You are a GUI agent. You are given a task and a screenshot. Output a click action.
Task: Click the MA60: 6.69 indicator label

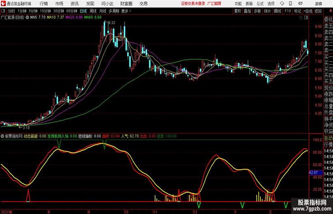93,18
